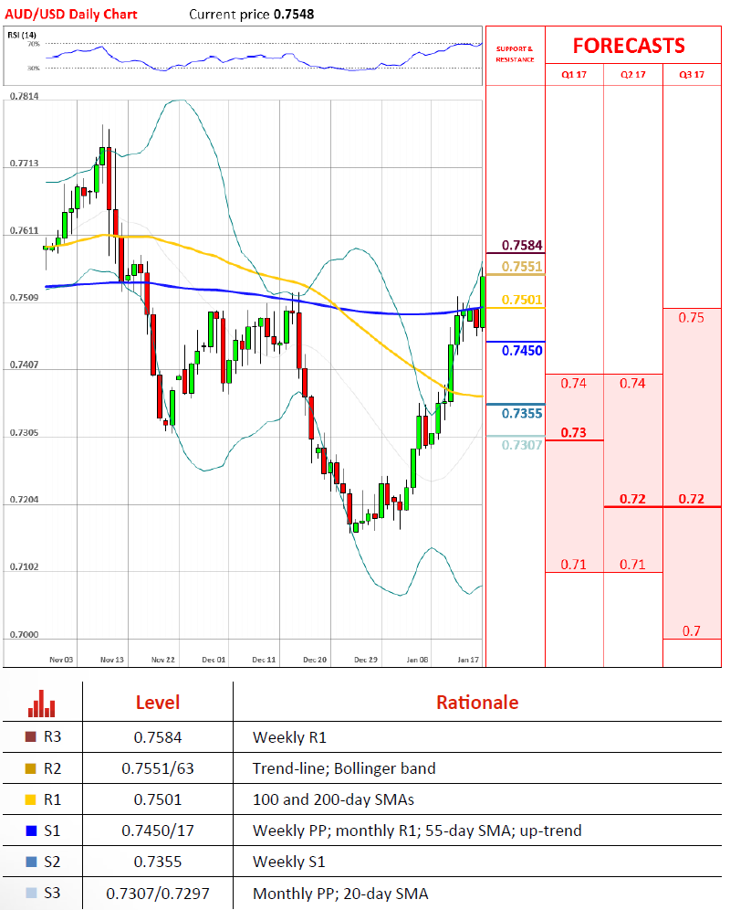Click the bold 0.73 Q1 17 forecast
730x910 pixels.
[x=573, y=432]
